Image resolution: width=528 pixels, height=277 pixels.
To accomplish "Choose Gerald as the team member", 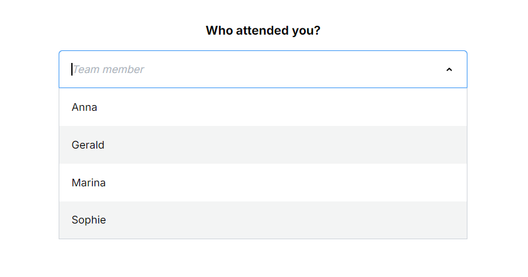I will [88, 145].
